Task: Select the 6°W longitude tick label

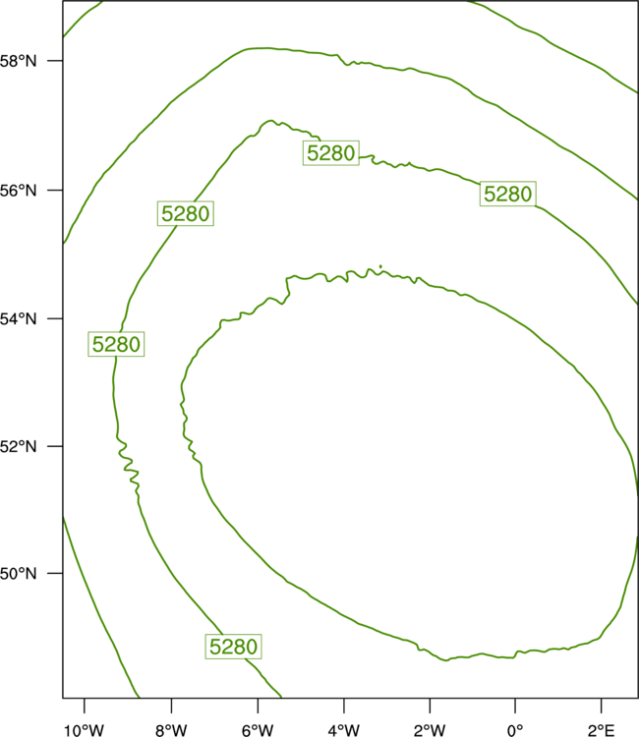Action: tap(258, 730)
